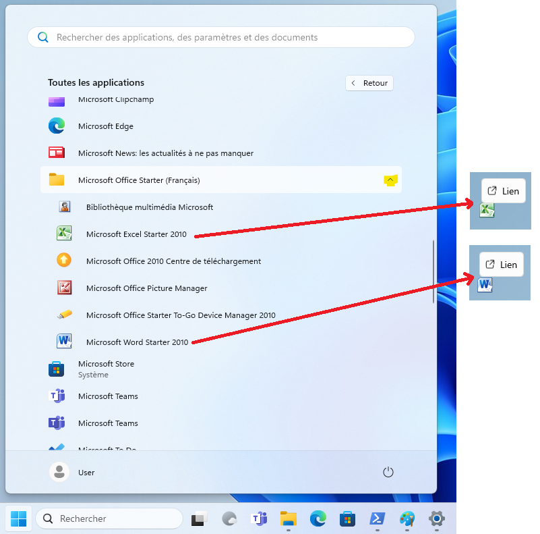Launch Microsoft Word Starter 2010 icon
The width and height of the screenshot is (540, 534).
pos(64,341)
